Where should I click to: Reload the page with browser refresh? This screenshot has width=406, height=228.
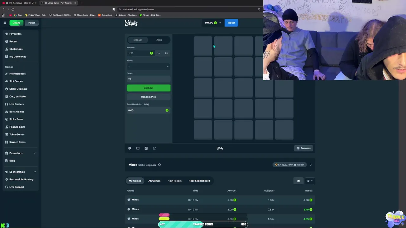[13, 9]
